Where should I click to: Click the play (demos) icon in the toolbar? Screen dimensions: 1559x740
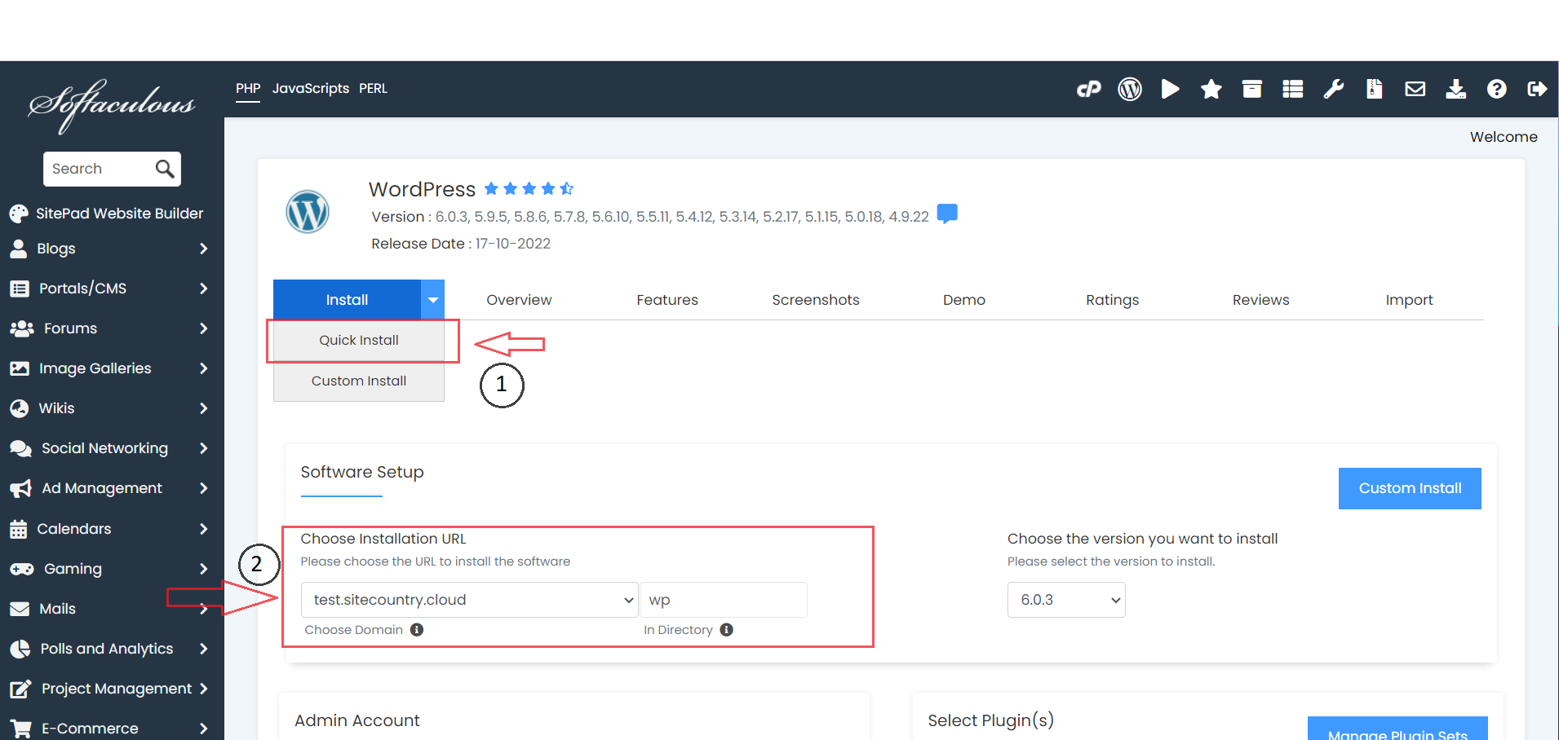pyautogui.click(x=1171, y=89)
